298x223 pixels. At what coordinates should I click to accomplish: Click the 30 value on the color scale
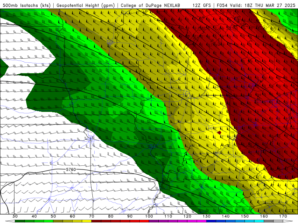click(x=15, y=216)
